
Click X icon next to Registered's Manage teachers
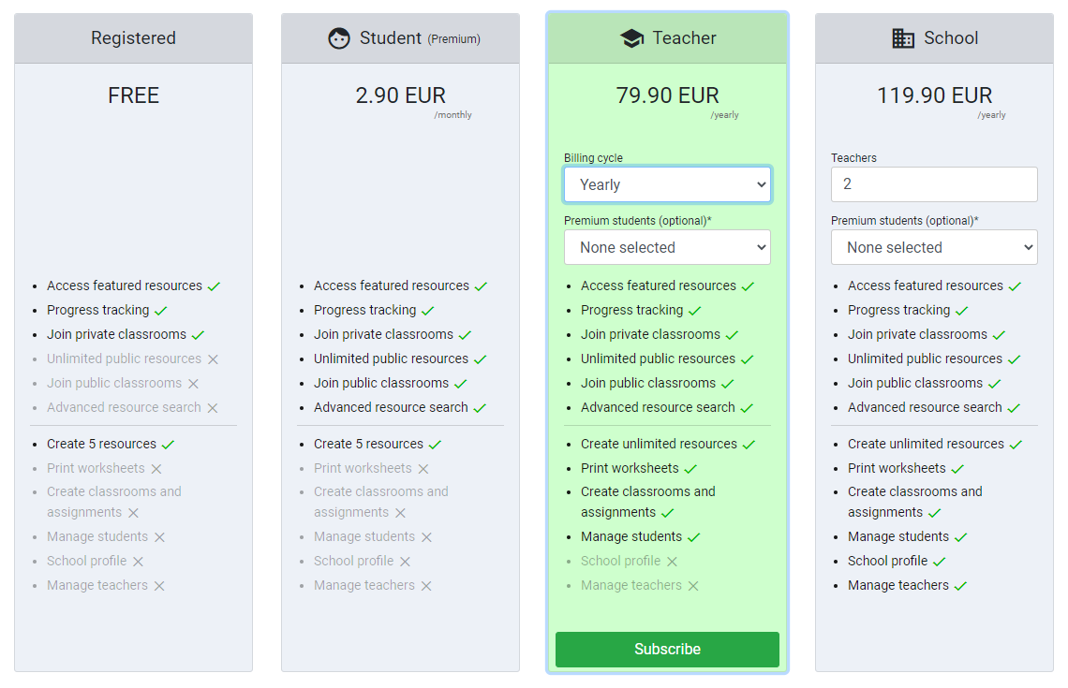[159, 586]
